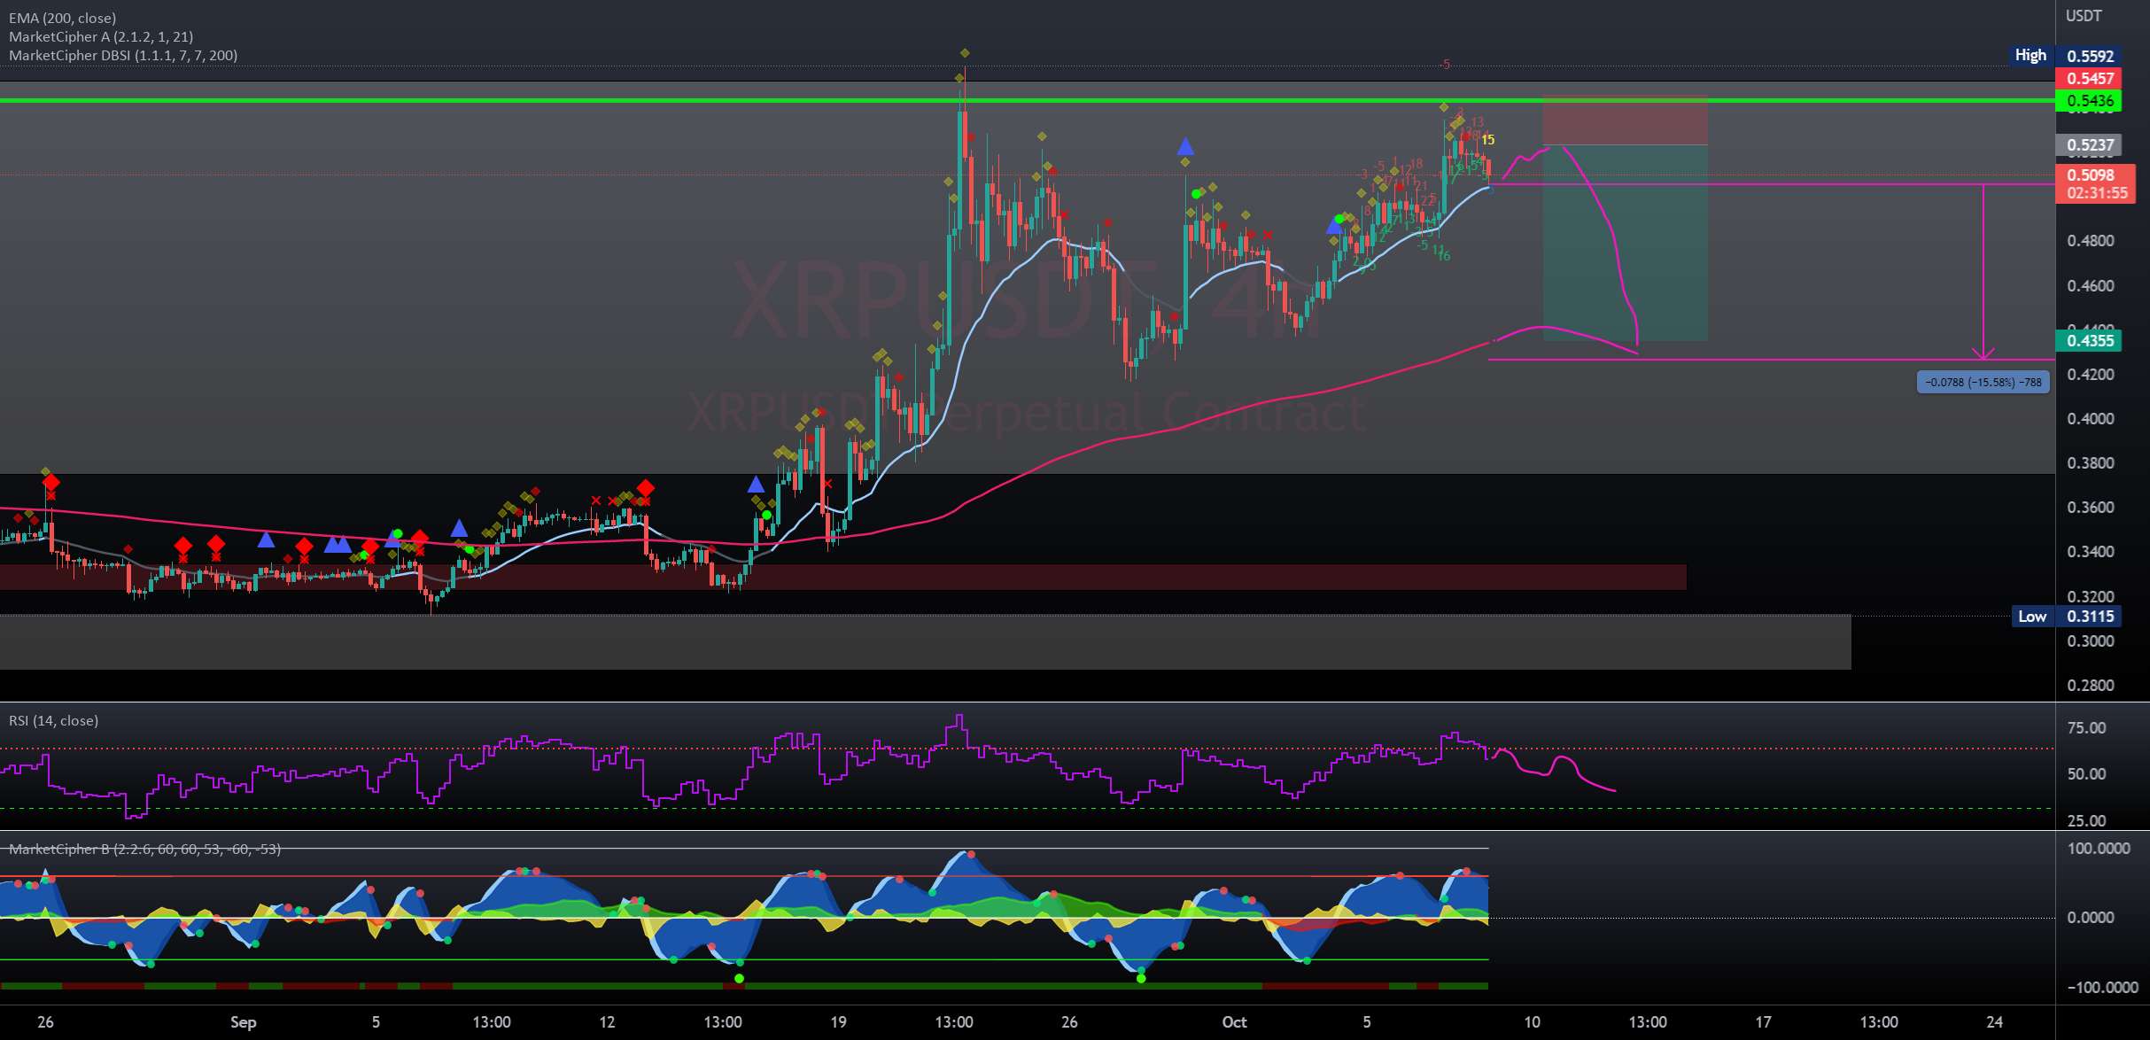Click the 0.4000 price on the price axis

(x=2090, y=418)
